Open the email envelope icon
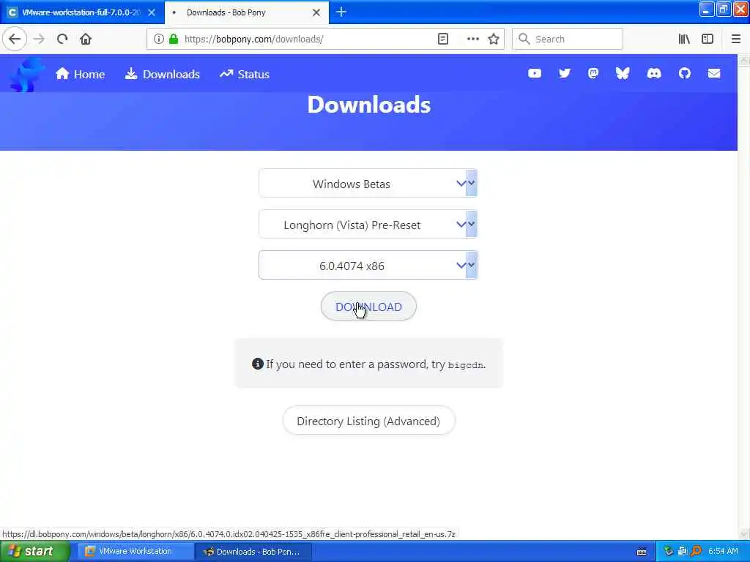Screen dimensions: 750x562 (x=714, y=73)
